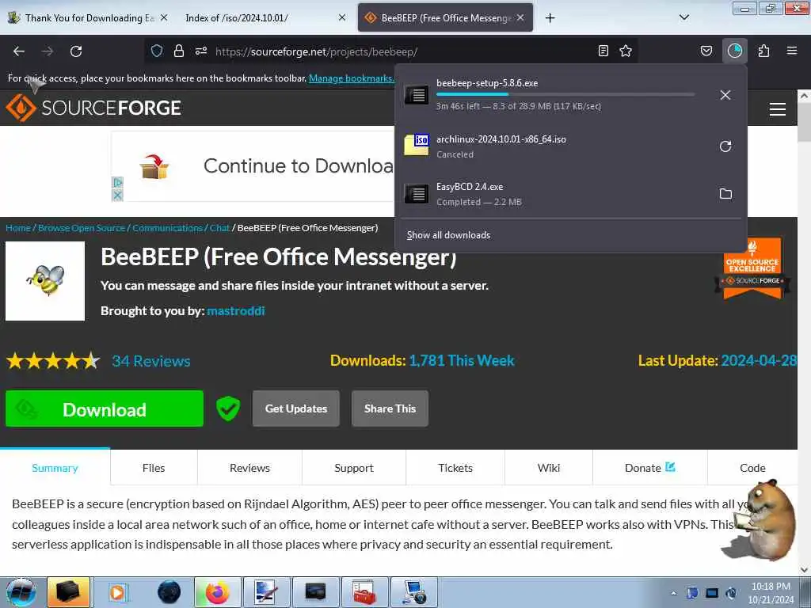Open Firefox from the taskbar
Image resolution: width=811 pixels, height=608 pixels.
(x=218, y=592)
